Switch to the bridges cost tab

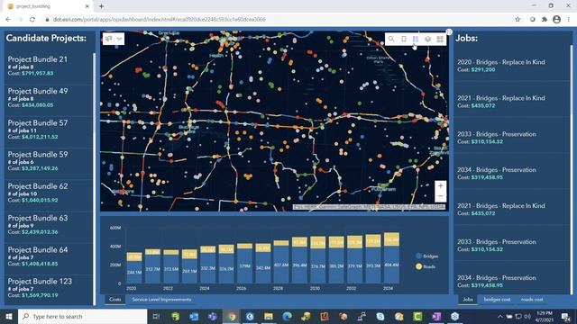click(497, 300)
